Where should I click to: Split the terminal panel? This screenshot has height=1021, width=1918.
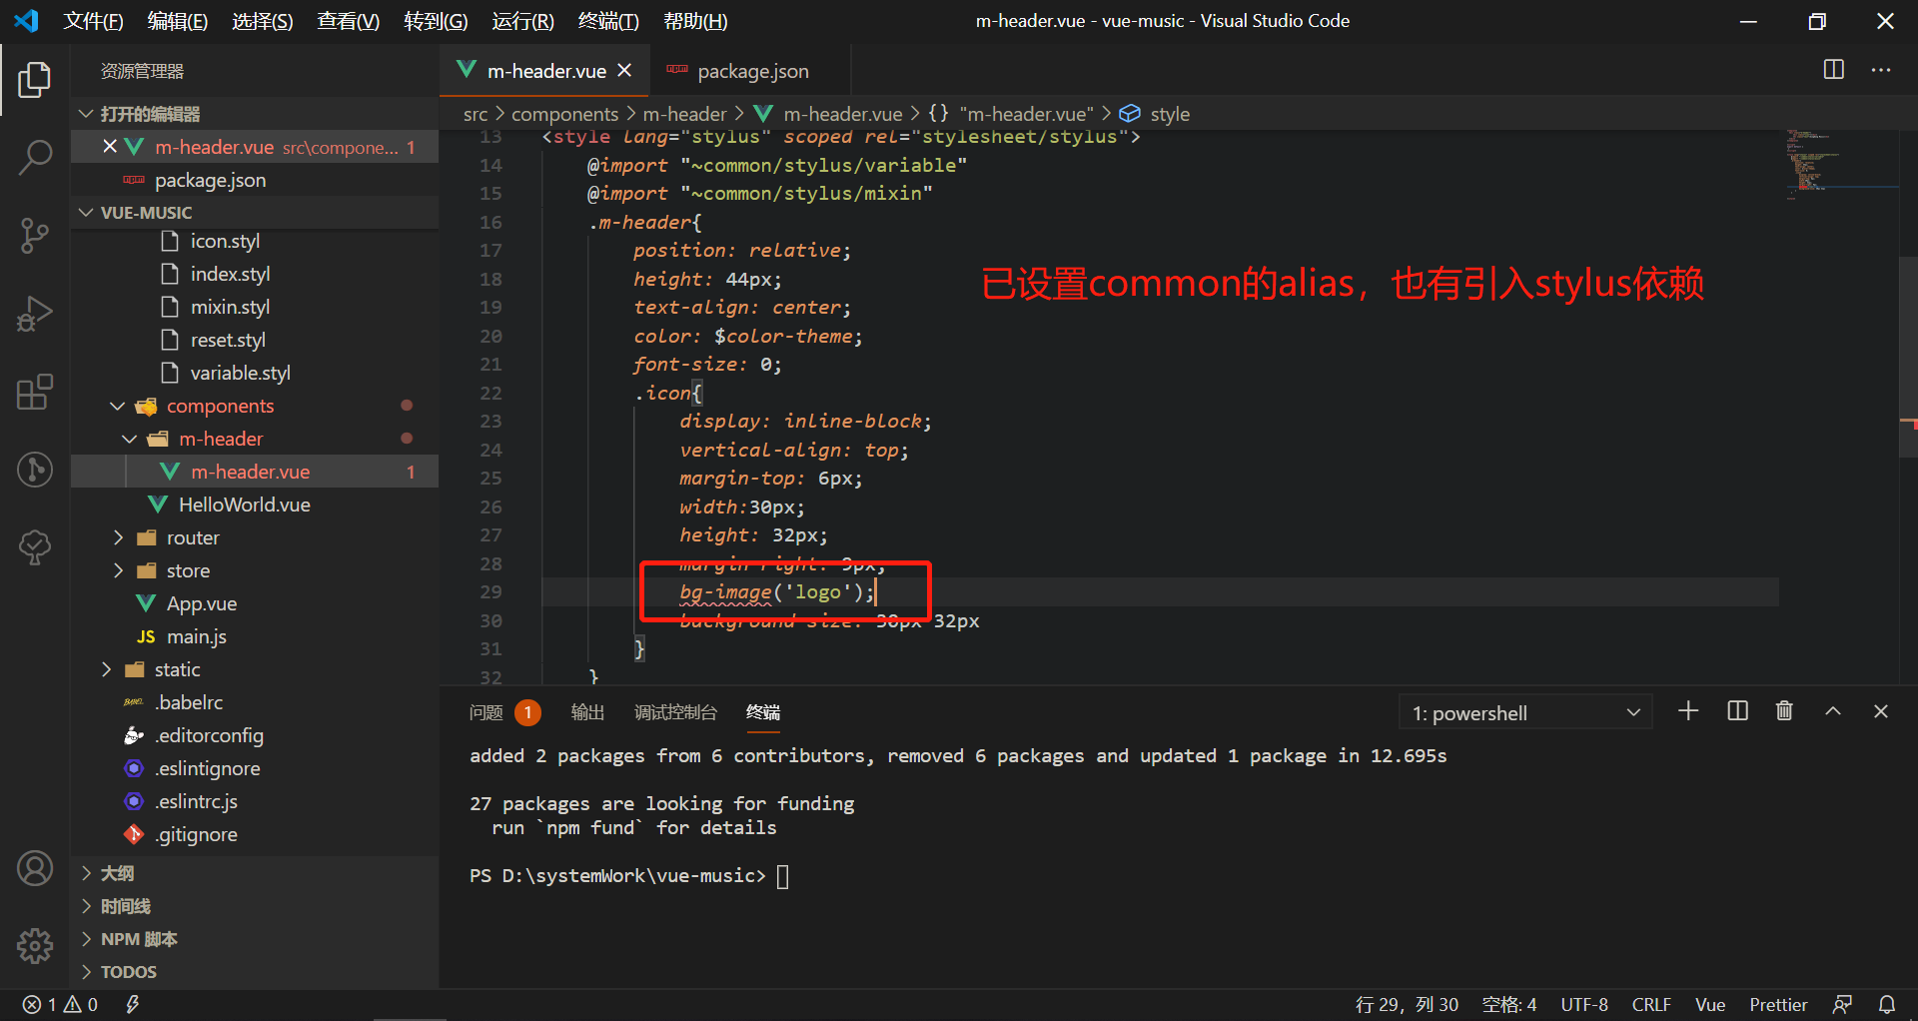click(1737, 711)
